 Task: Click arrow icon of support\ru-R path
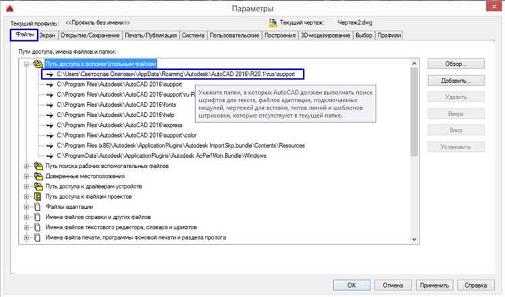click(x=49, y=95)
